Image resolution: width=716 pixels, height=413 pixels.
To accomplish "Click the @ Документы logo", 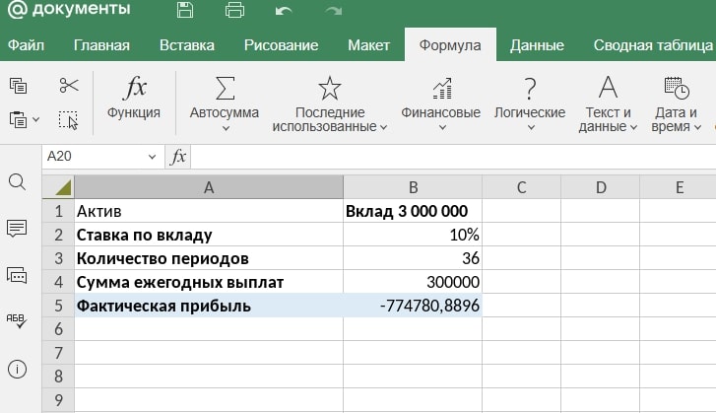I will 69,10.
